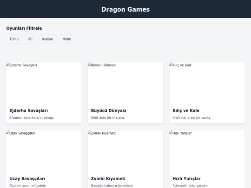This screenshot has width=251, height=188.
Task: Open the Uzay Savaşçıları broken image thumbnail
Action: (x=44, y=151)
